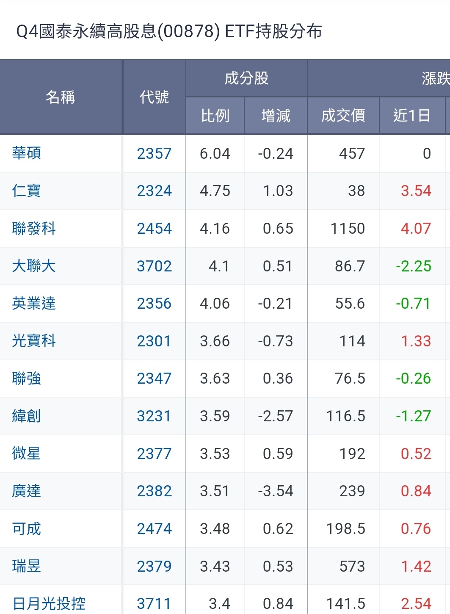
Task: Open the 大聯大 stock link
Action: pyautogui.click(x=34, y=266)
